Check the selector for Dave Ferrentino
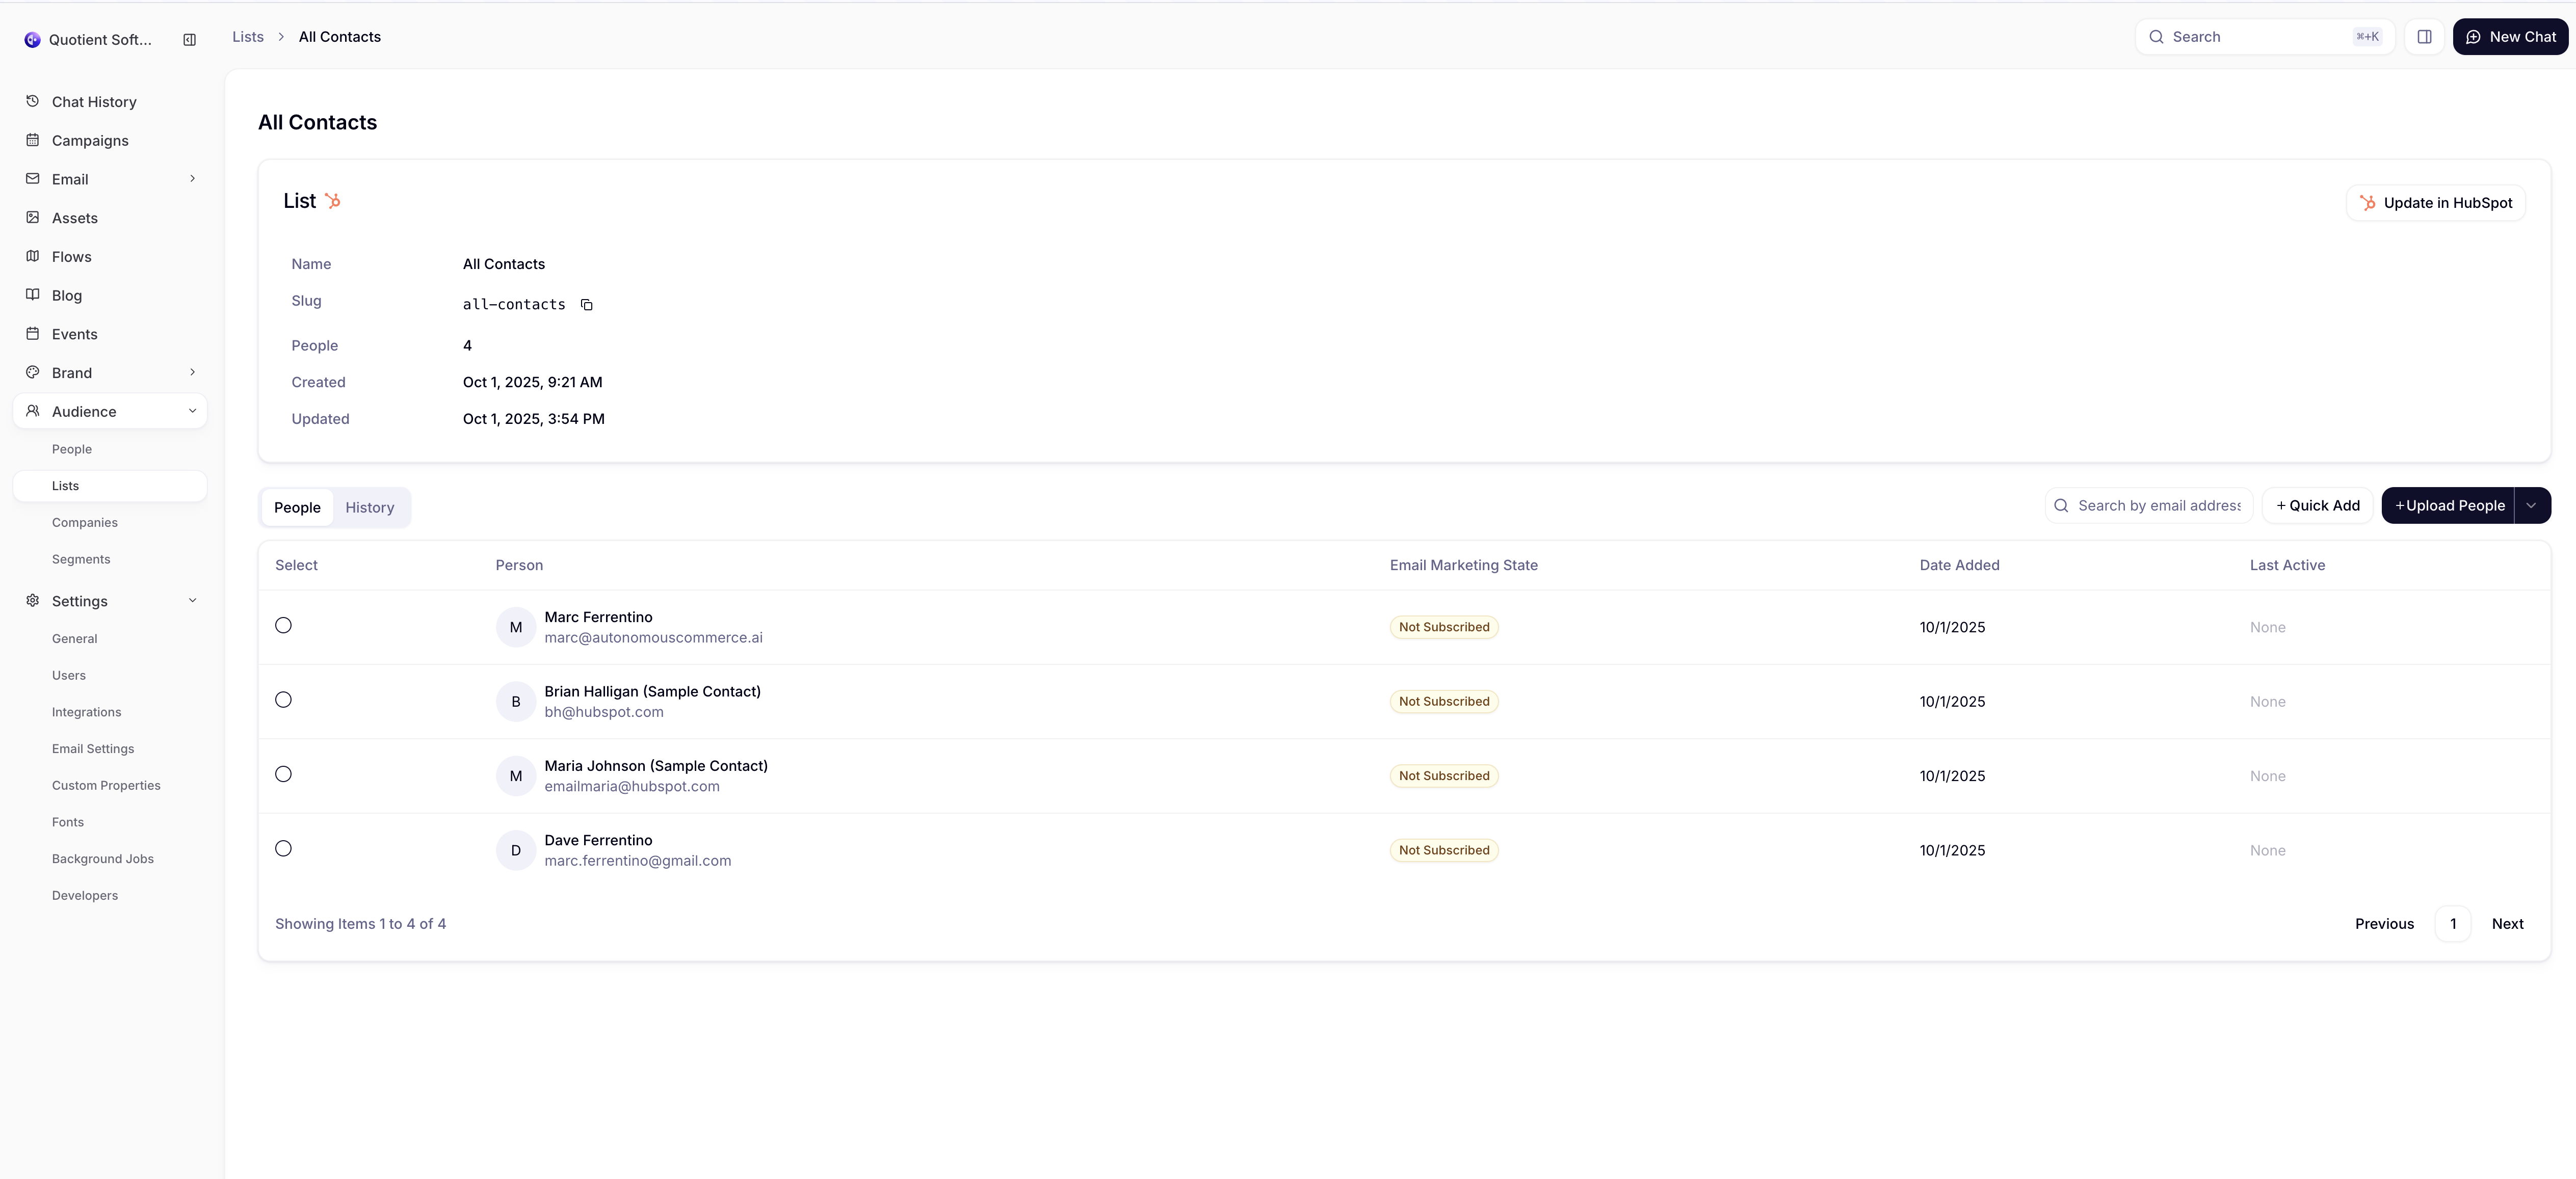This screenshot has height=1179, width=2576. pos(283,848)
